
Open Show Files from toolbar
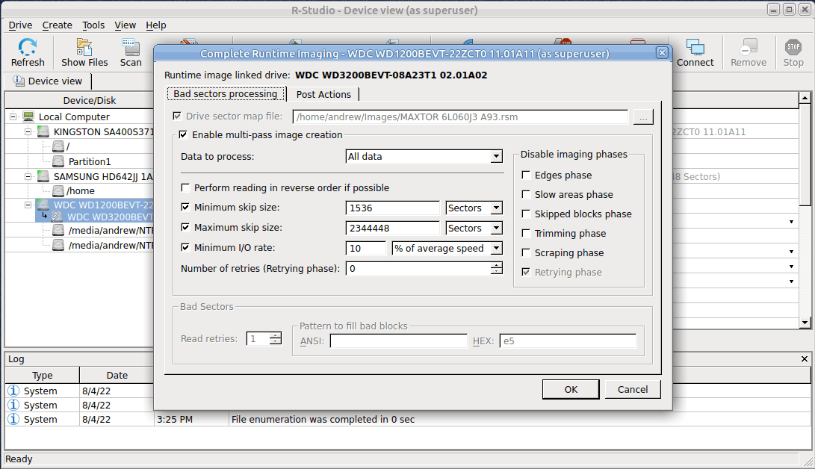[84, 47]
